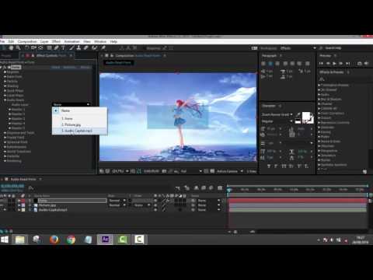Screen dimensions: 373x280
Task: Expand the Color Correction effects category
Action: (319, 114)
